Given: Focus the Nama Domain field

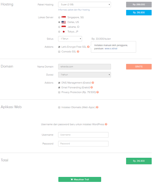Looking at the screenshot, I should coord(85,67).
